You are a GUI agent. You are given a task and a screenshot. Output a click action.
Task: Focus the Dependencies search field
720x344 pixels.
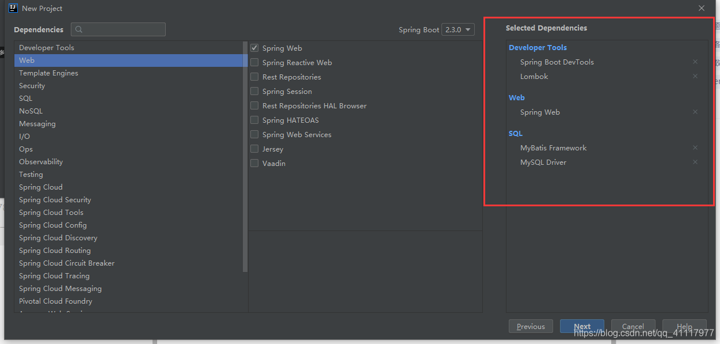118,29
